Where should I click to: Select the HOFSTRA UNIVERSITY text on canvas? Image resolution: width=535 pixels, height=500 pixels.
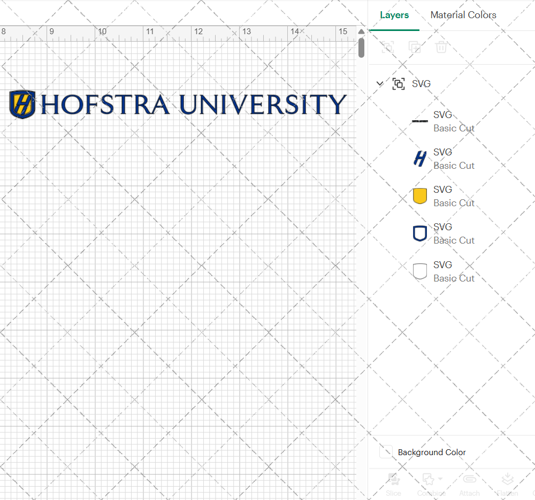pos(194,104)
